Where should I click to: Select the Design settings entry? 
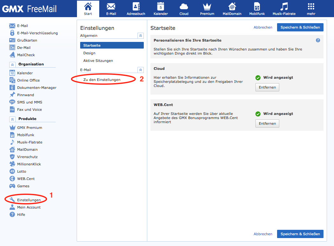(x=89, y=53)
